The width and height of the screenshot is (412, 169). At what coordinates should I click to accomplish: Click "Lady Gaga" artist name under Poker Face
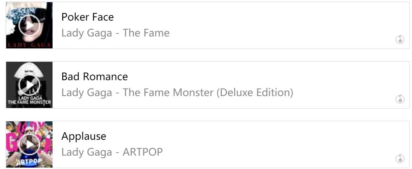click(x=87, y=33)
